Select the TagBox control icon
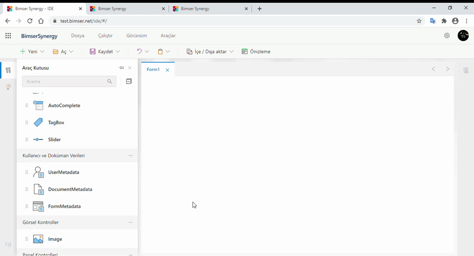The height and width of the screenshot is (256, 474). [x=38, y=123]
